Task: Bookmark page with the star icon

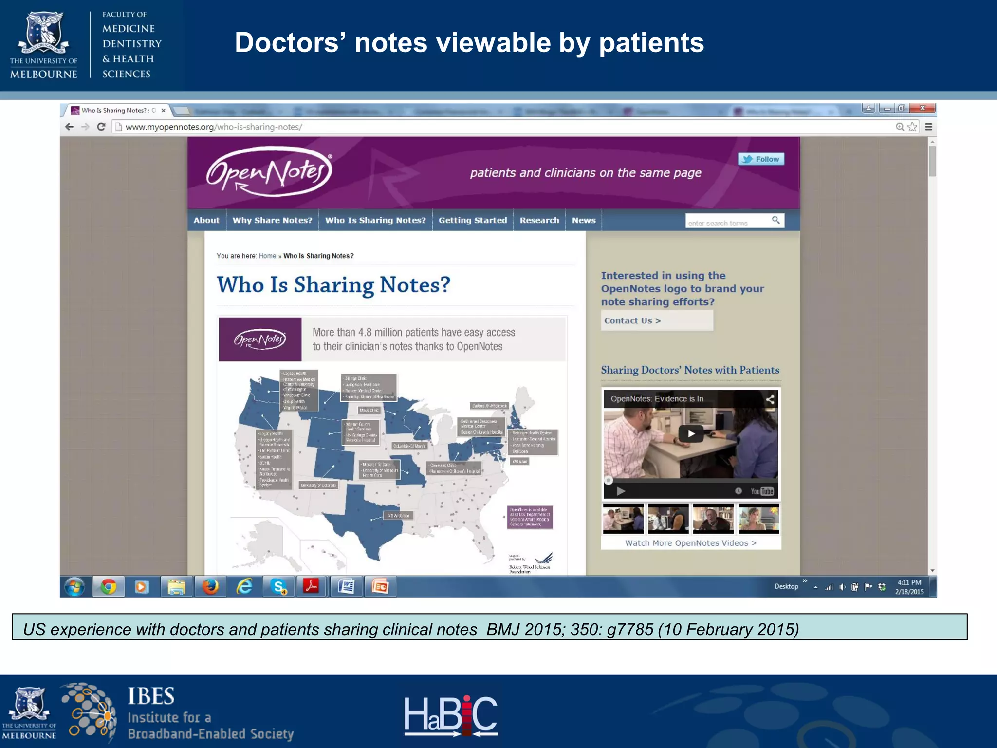Action: click(912, 127)
